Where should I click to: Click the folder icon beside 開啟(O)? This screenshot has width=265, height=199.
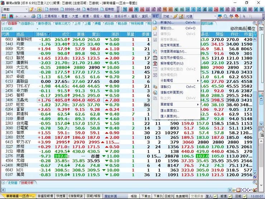155,28
